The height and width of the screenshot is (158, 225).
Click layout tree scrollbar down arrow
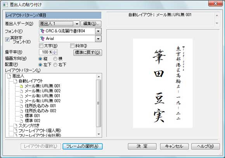coord(99,134)
